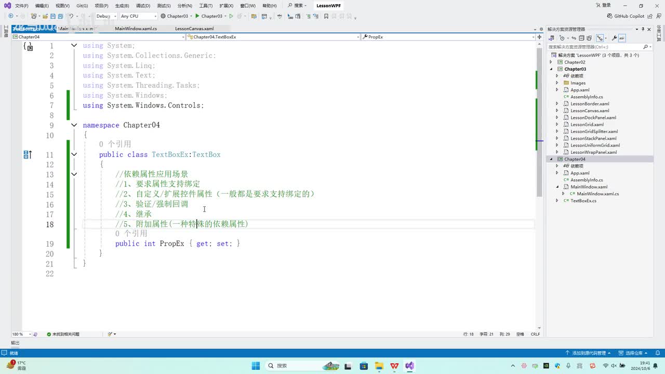The image size is (665, 374).
Task: Switch to the LessonCanvas.xaml tab
Action: click(194, 29)
